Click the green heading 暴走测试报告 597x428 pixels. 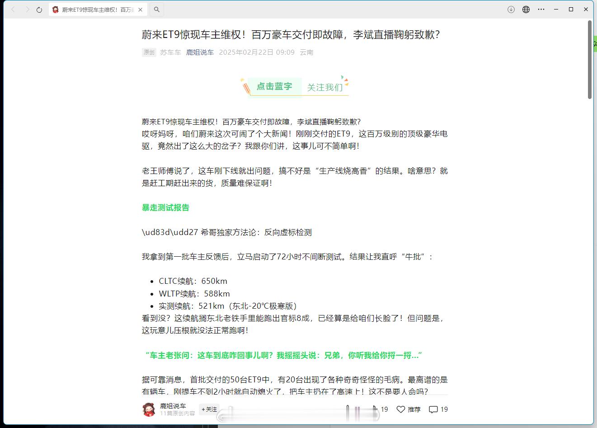click(165, 208)
